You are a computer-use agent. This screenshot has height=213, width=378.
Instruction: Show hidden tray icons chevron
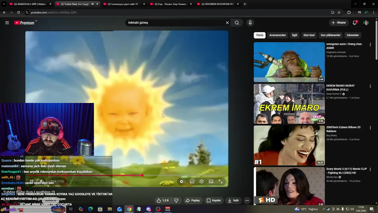pyautogui.click(x=324, y=209)
